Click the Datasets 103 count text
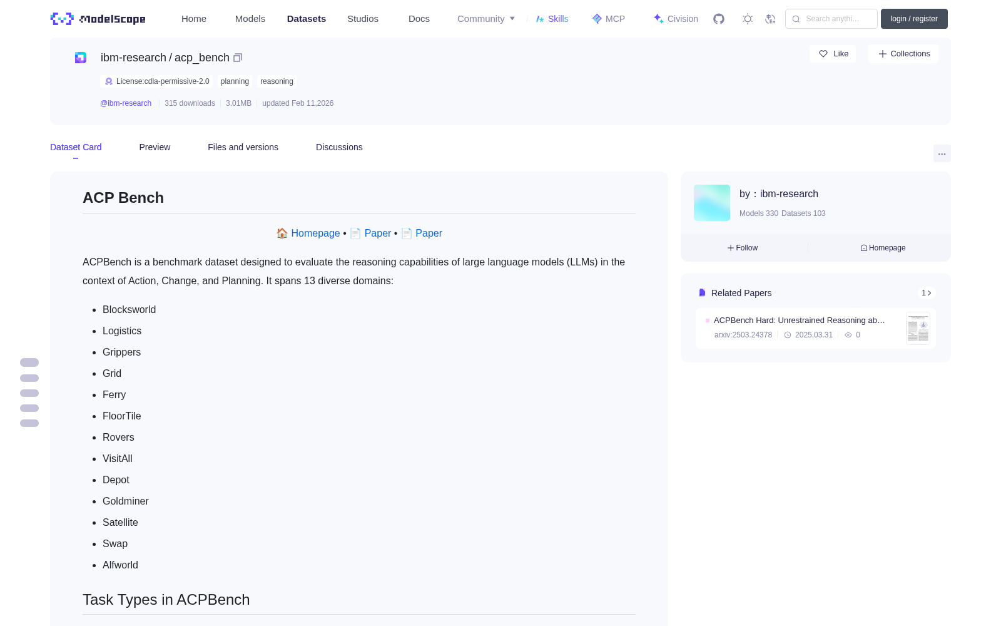 pos(803,213)
